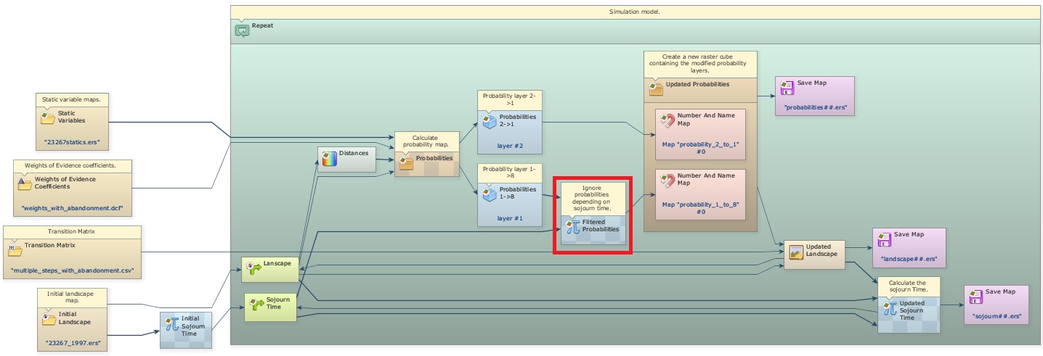This screenshot has width=1043, height=356.
Task: Select the Save Map icon for probabilities##.ers
Action: [x=787, y=88]
